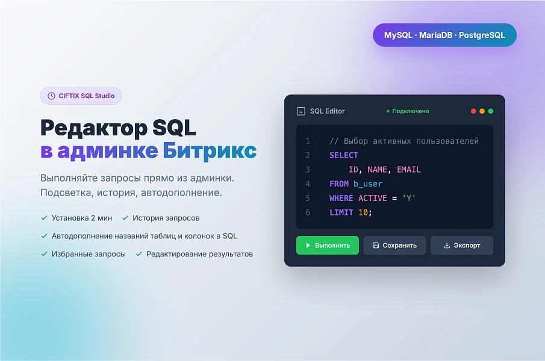Image resolution: width=545 pixels, height=361 pixels.
Task: Click the MySQL · MariaDB · PostgreSQL badge
Action: (444, 35)
